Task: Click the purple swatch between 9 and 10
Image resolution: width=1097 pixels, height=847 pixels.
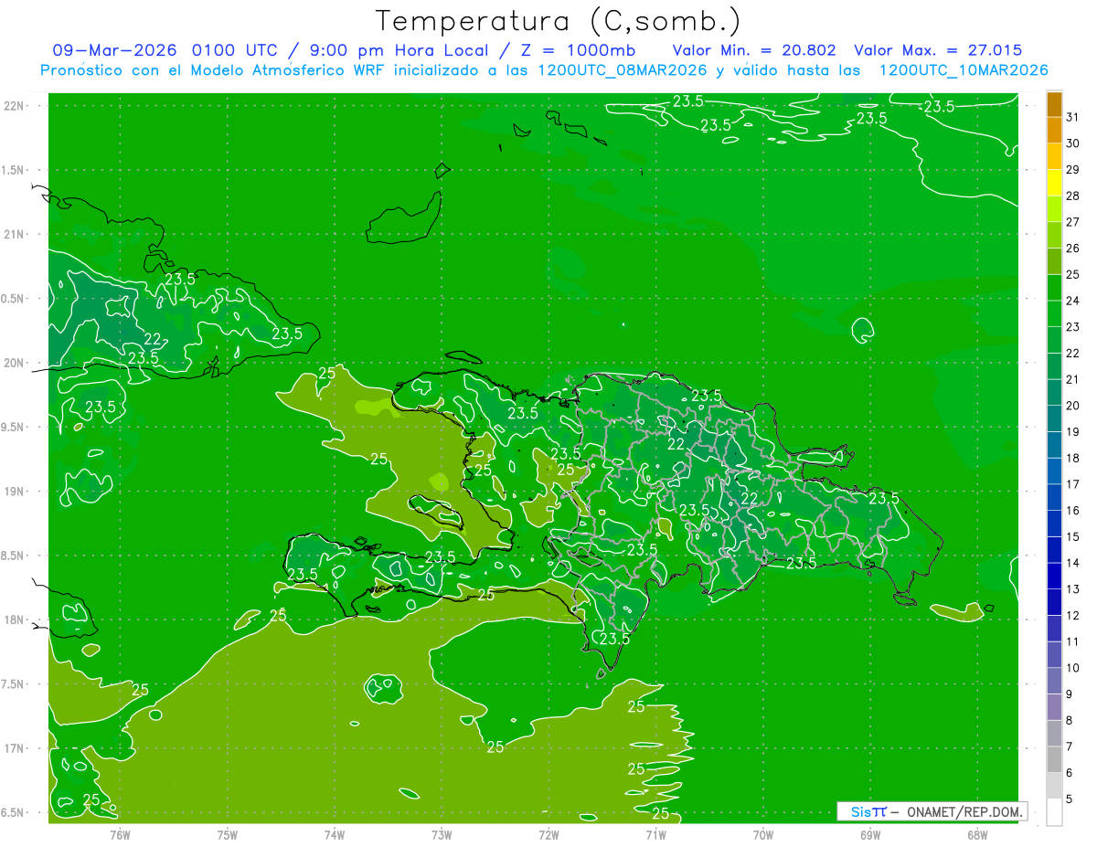Action: (x=1054, y=682)
